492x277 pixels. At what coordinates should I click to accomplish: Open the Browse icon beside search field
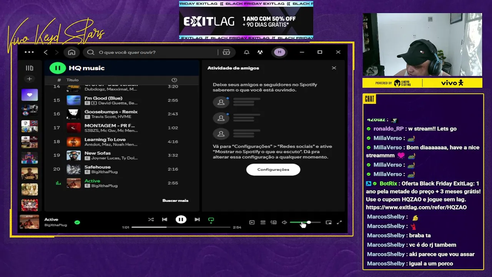tap(226, 52)
